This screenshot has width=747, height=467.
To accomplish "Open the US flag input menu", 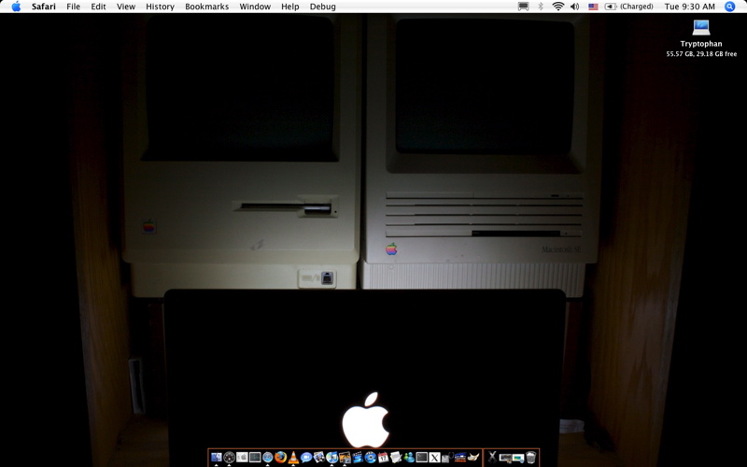I will point(593,7).
